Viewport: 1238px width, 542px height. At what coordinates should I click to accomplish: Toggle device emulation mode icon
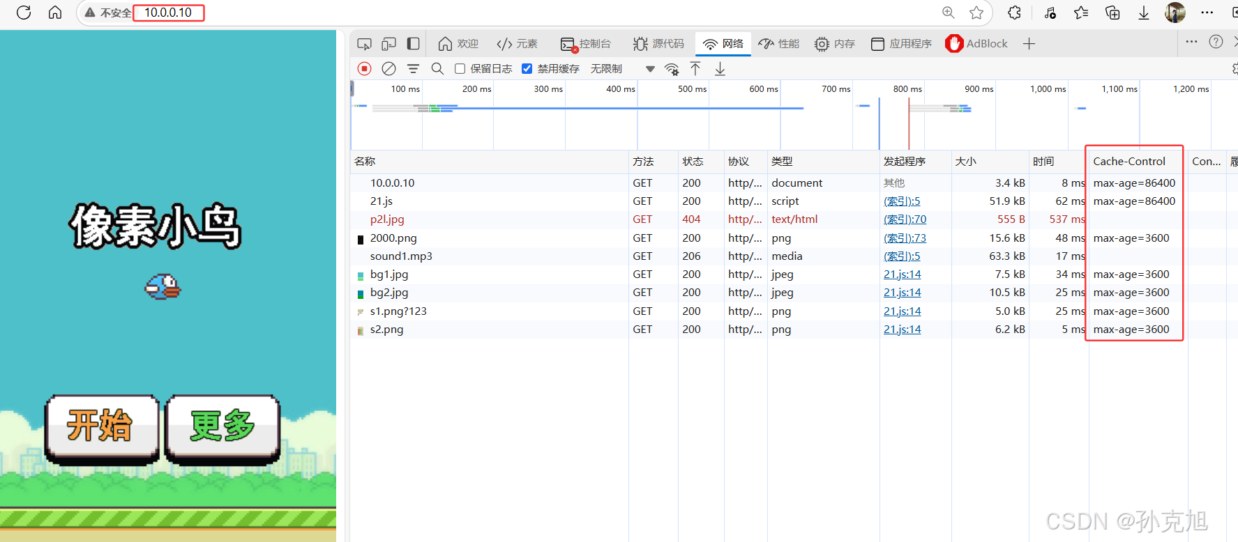click(x=388, y=44)
